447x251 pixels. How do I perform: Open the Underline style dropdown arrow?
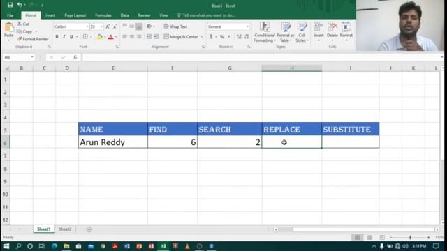[77, 37]
